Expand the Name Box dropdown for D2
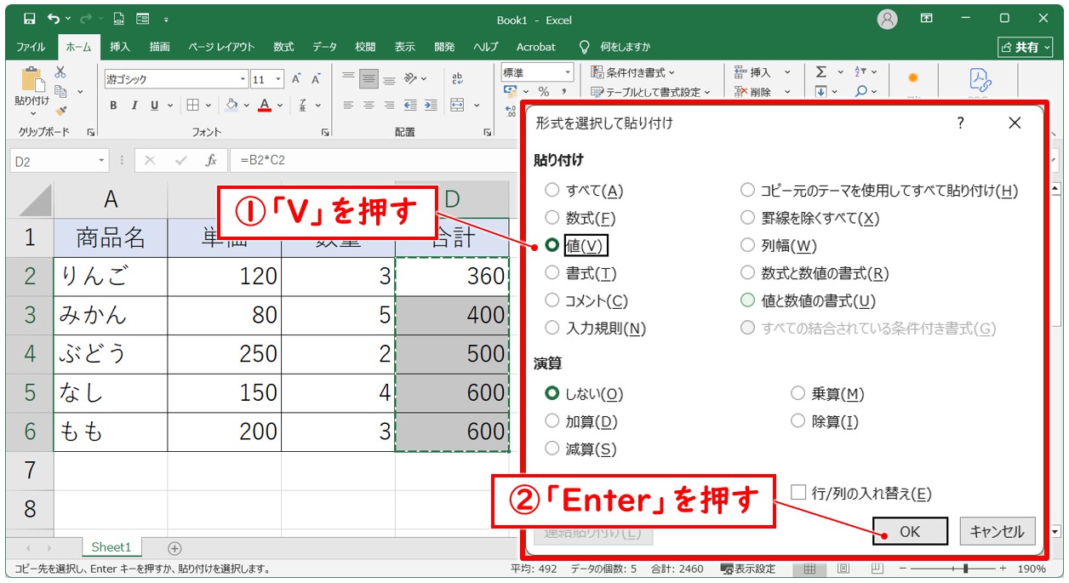Image resolution: width=1069 pixels, height=583 pixels. click(102, 160)
